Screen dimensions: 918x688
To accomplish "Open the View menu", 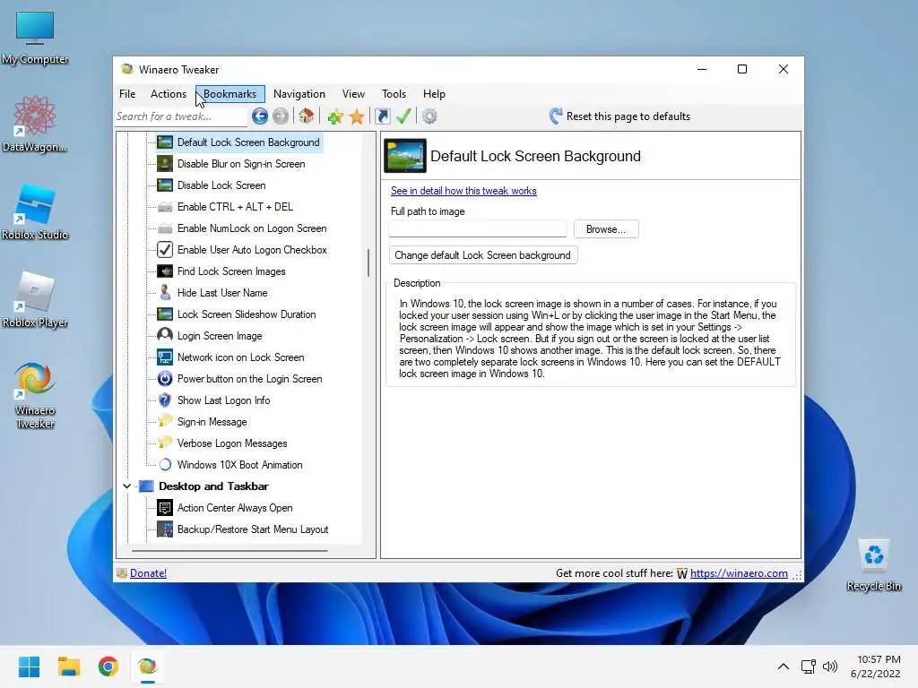I will tap(353, 94).
